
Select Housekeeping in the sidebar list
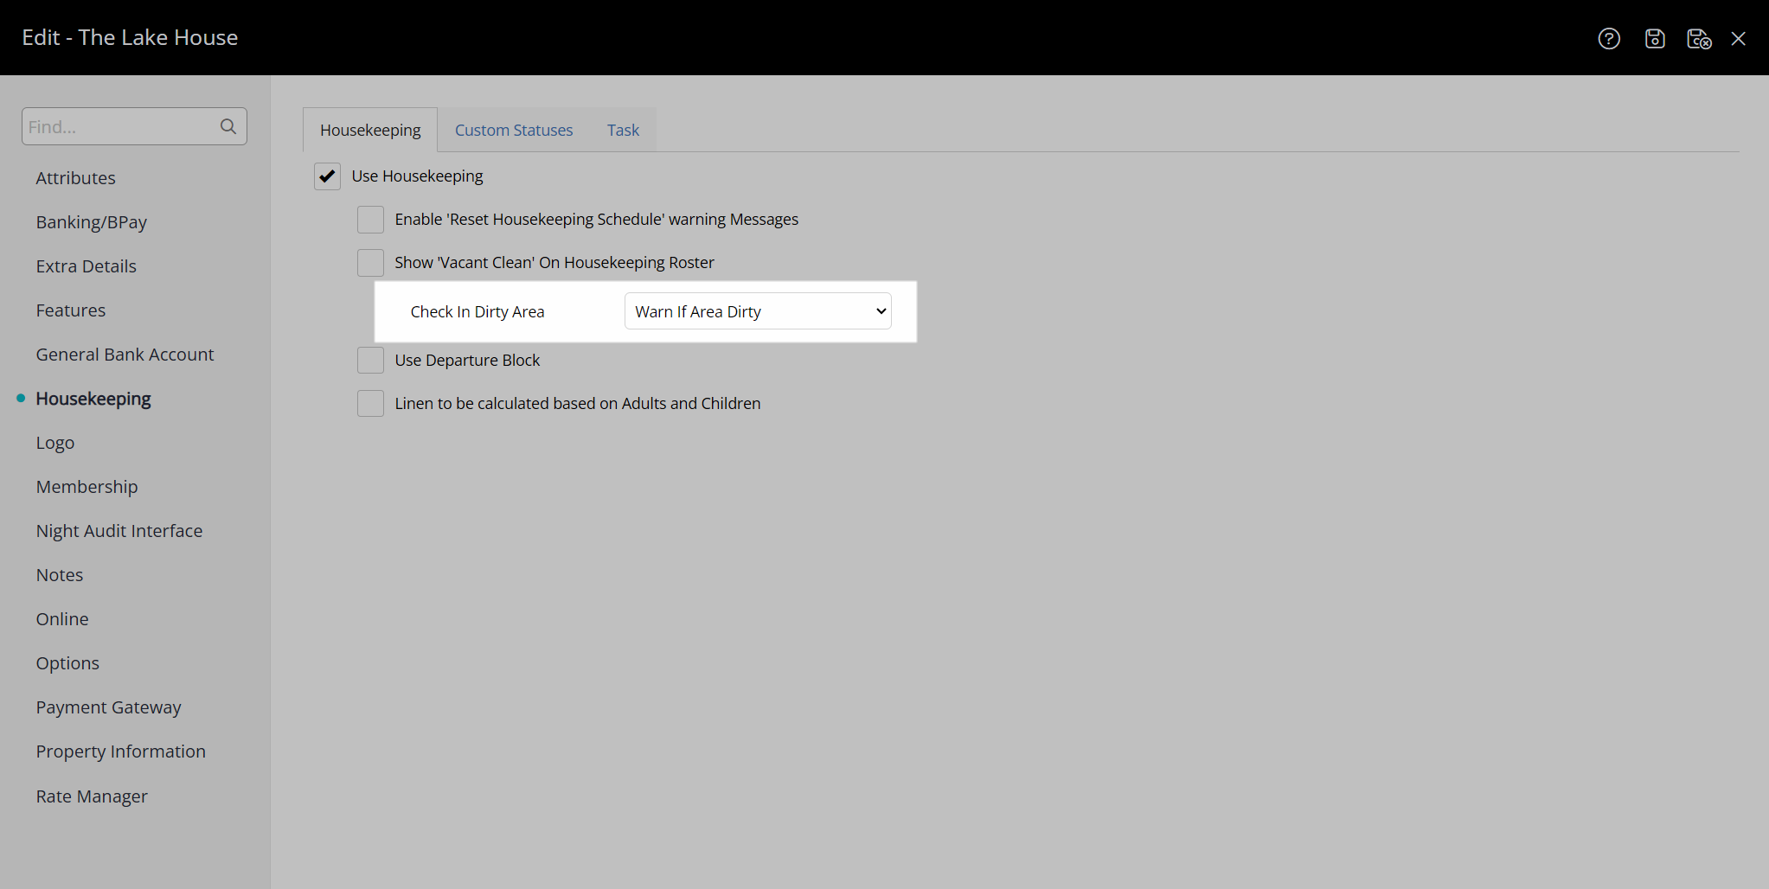[93, 399]
